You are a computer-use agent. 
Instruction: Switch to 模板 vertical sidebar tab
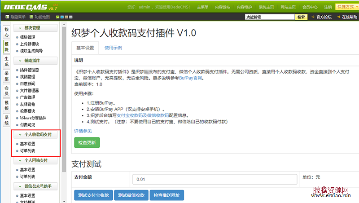(x=7, y=105)
